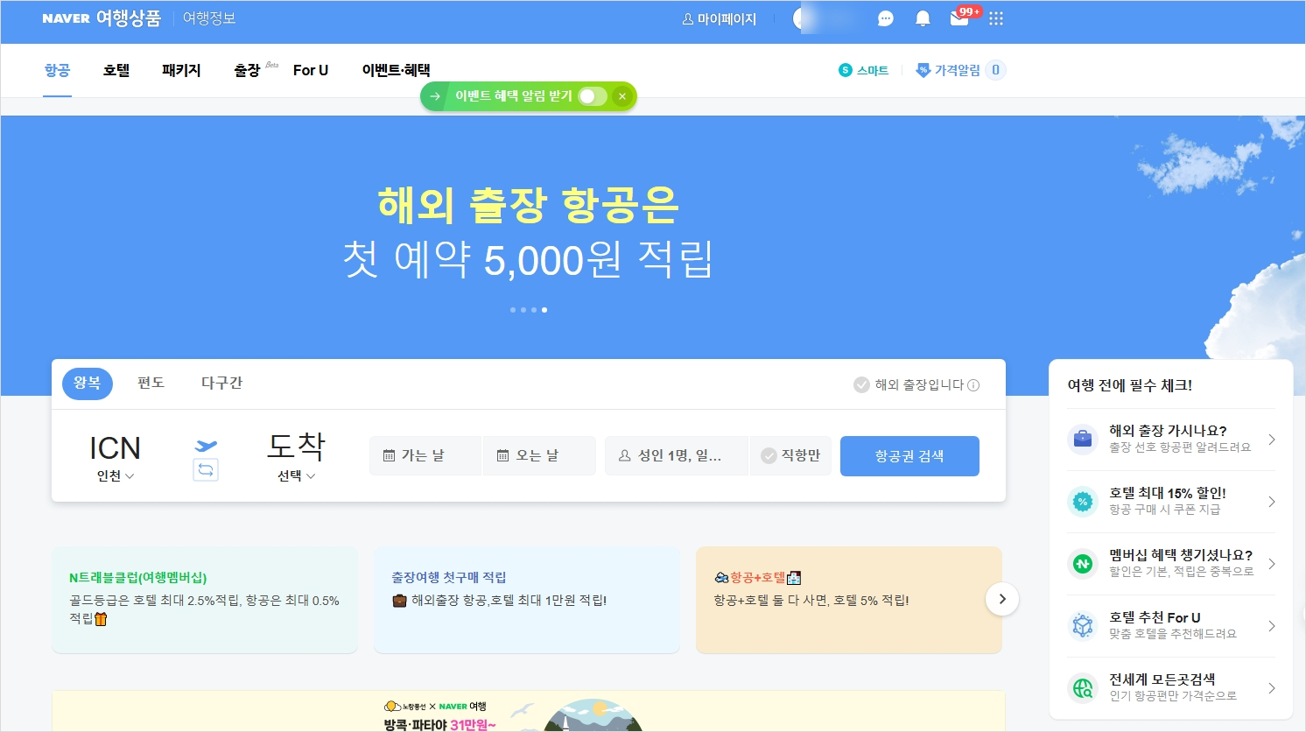Expand 해외 출장 가시나요? chevron
Screen dimensions: 1306x732
[x=1272, y=440]
